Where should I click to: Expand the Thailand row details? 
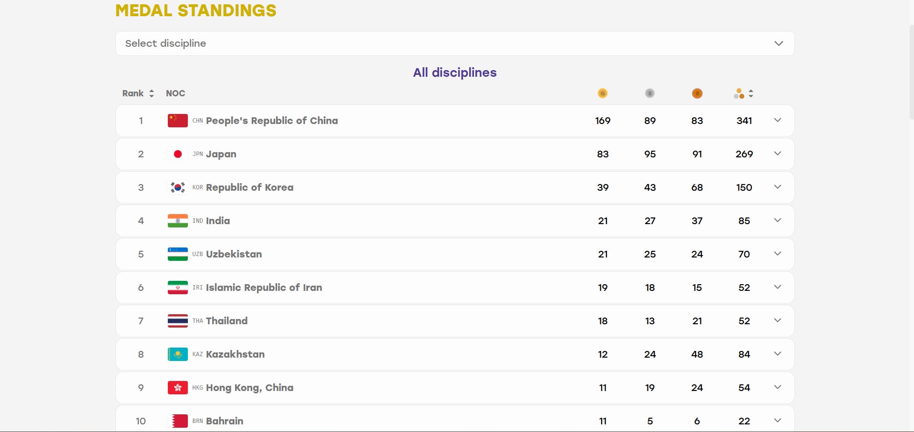click(778, 320)
